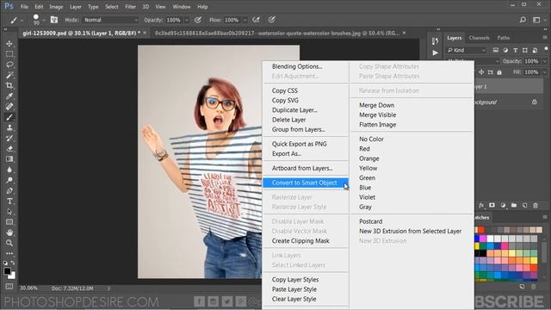Image resolution: width=551 pixels, height=310 pixels.
Task: Click Add layer style fx button
Action: (x=481, y=205)
